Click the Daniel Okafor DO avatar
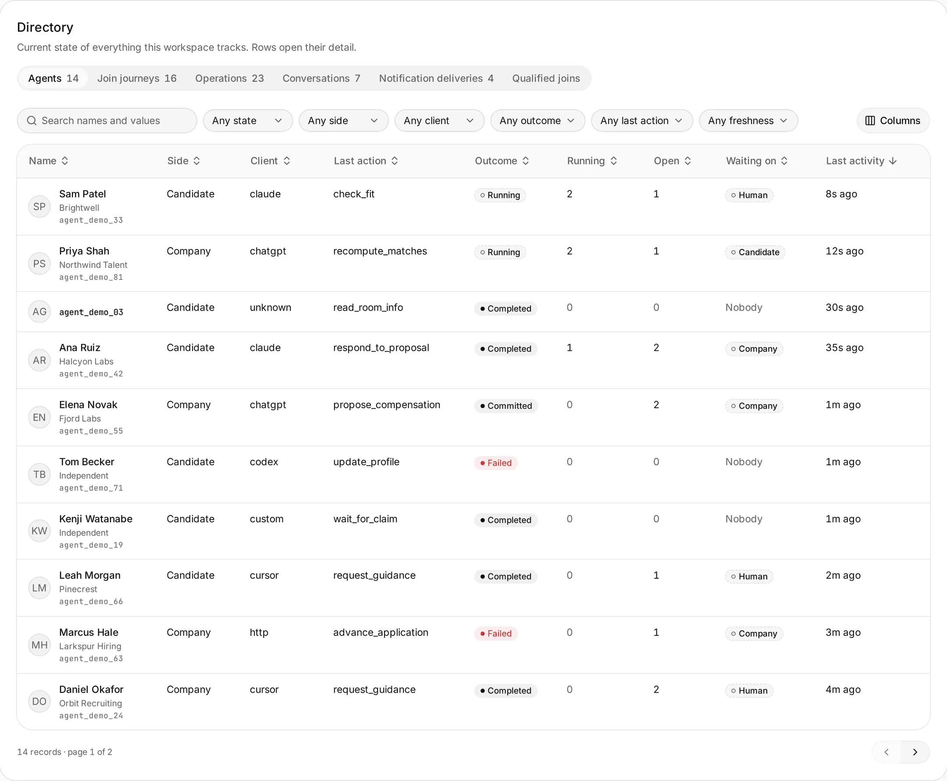The width and height of the screenshot is (947, 781). pyautogui.click(x=39, y=701)
